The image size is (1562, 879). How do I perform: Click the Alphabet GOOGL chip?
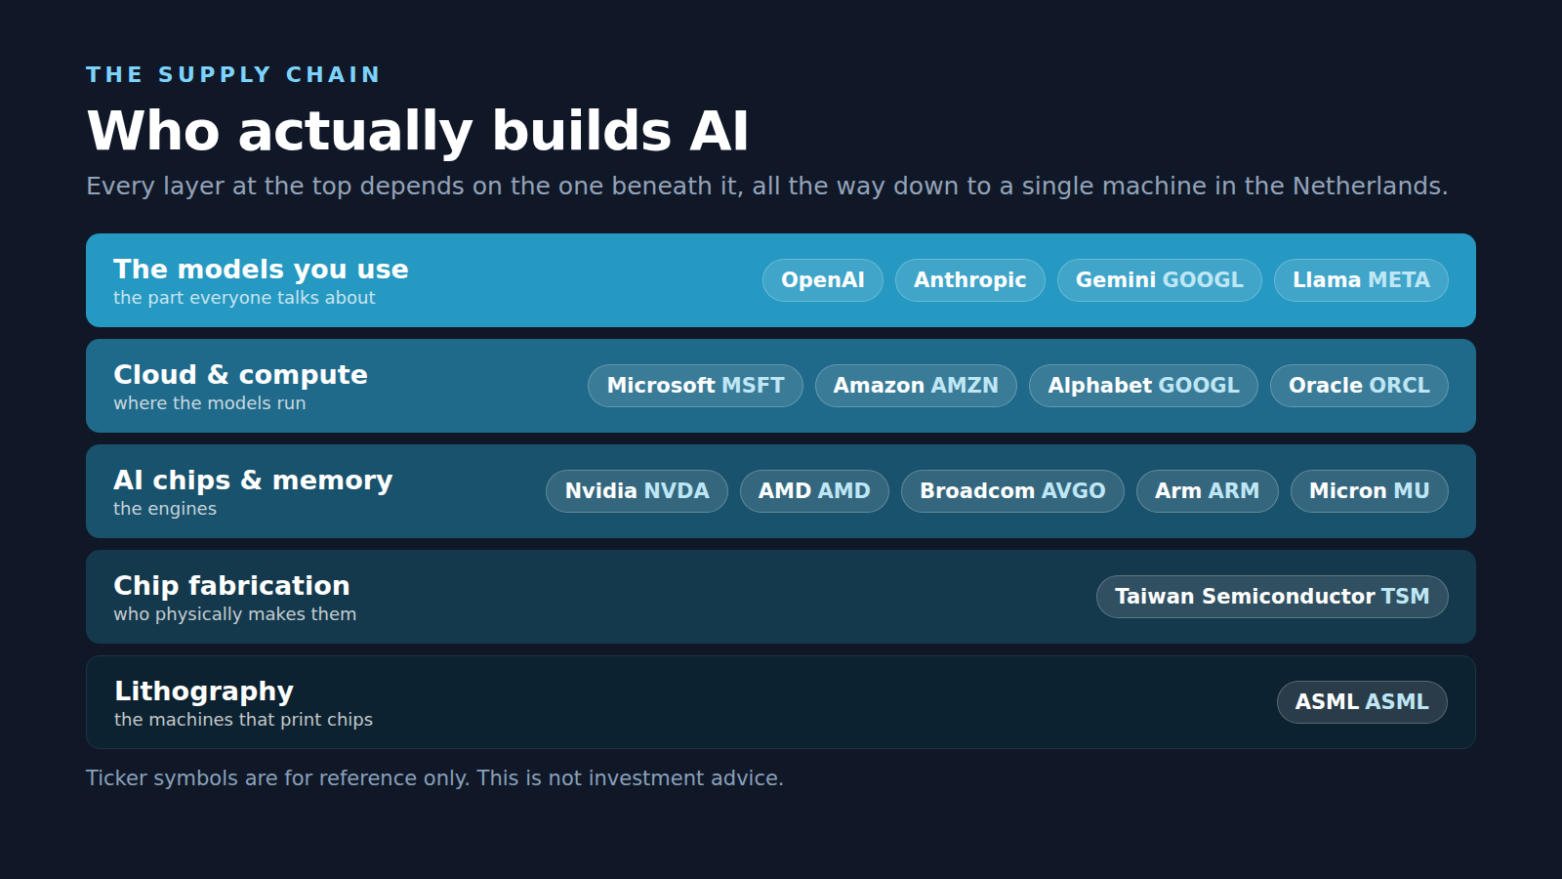(1143, 386)
